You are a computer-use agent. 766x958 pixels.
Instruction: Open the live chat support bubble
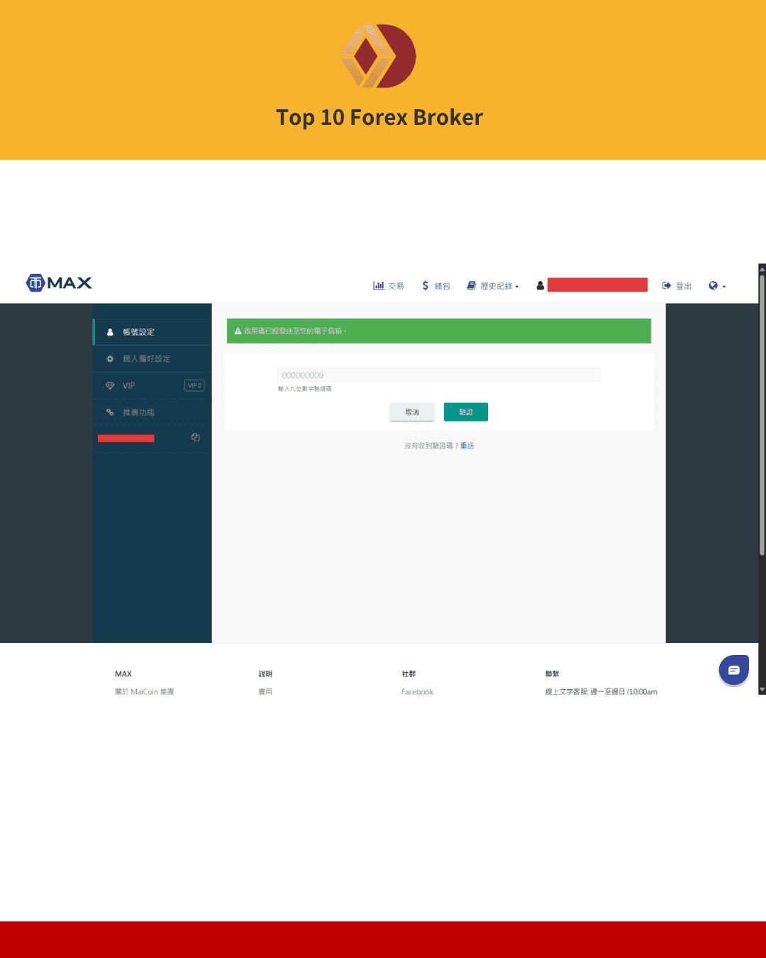[733, 670]
